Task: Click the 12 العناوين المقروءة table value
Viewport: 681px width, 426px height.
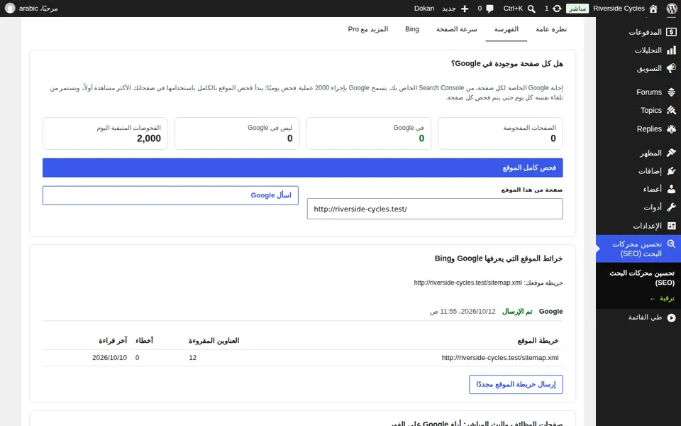Action: click(193, 358)
